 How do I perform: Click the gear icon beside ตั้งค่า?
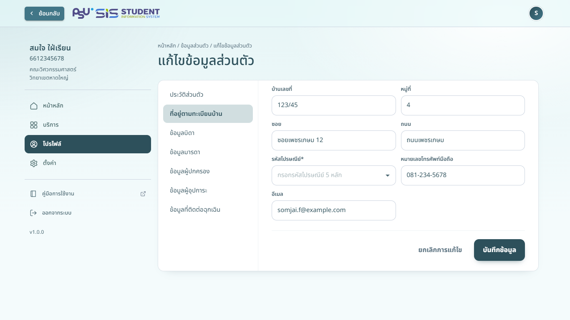(34, 163)
